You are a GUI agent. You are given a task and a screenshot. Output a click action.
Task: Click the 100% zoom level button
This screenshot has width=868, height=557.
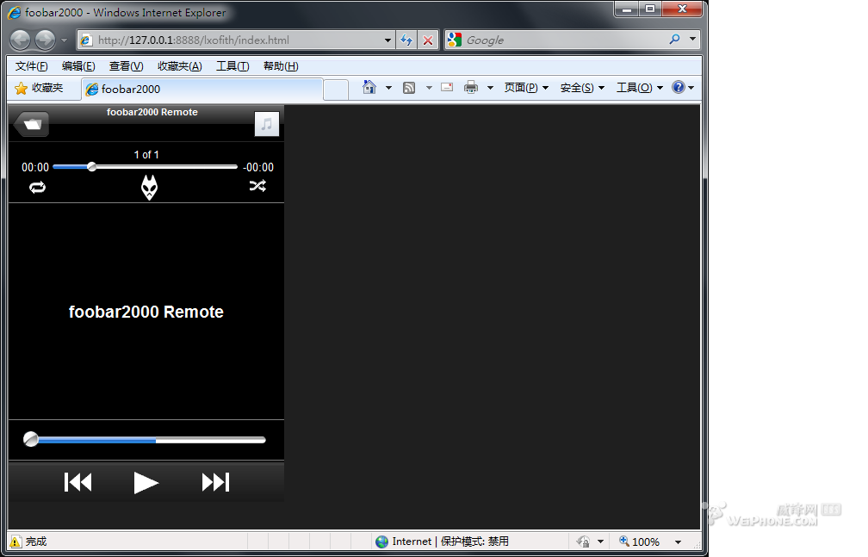[x=639, y=542]
